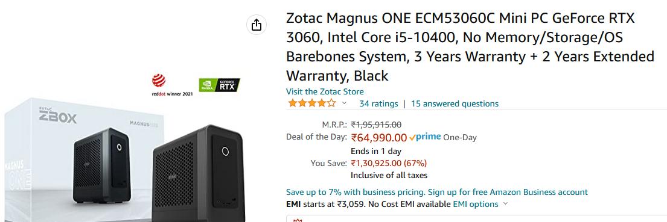Click the Zotac ZBOX logo on box
667x222 pixels.
(58, 116)
